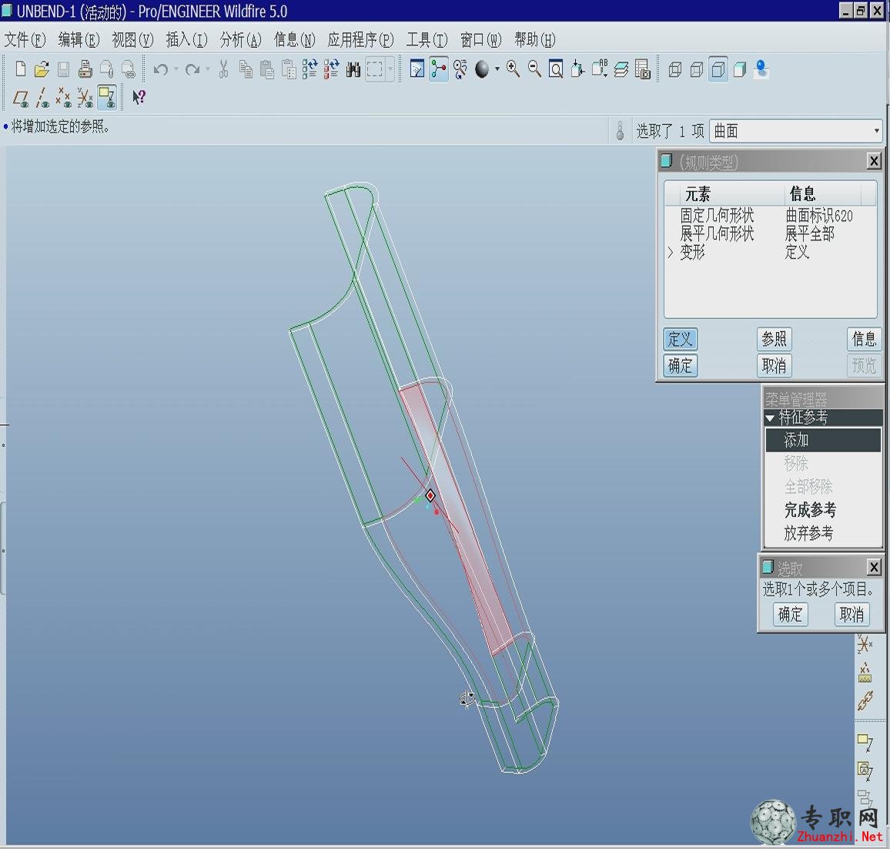Image resolution: width=890 pixels, height=849 pixels.
Task: Toggle coordinate systems display
Action: coord(85,98)
